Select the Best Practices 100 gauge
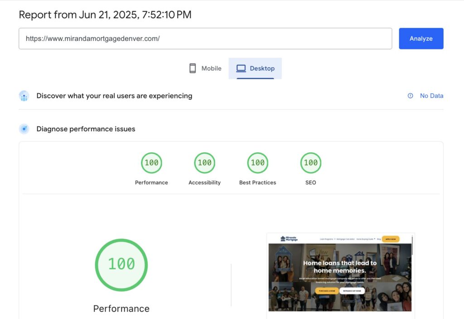 (258, 163)
